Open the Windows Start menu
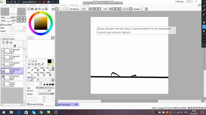The height and width of the screenshot is (115, 206). 4,112
